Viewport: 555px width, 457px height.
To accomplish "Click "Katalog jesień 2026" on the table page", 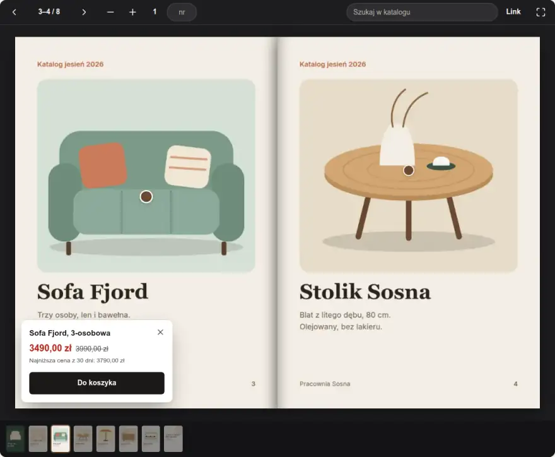I will click(x=333, y=64).
